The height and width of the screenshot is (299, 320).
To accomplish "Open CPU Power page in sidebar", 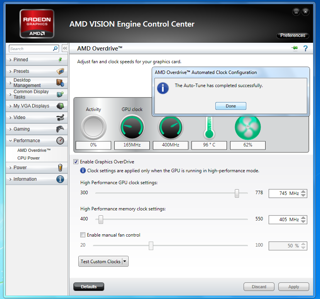I will pos(29,158).
